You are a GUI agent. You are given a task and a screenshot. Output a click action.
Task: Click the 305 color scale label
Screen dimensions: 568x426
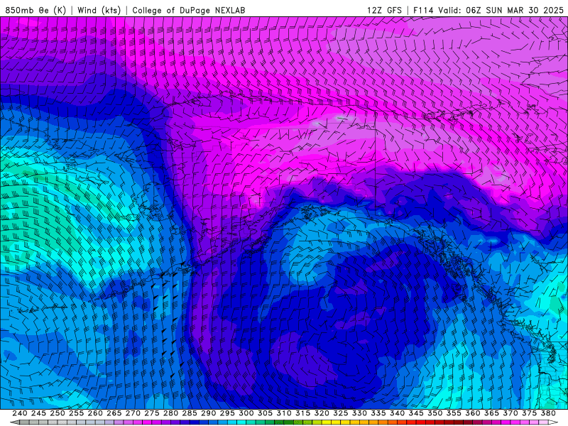pos(265,413)
